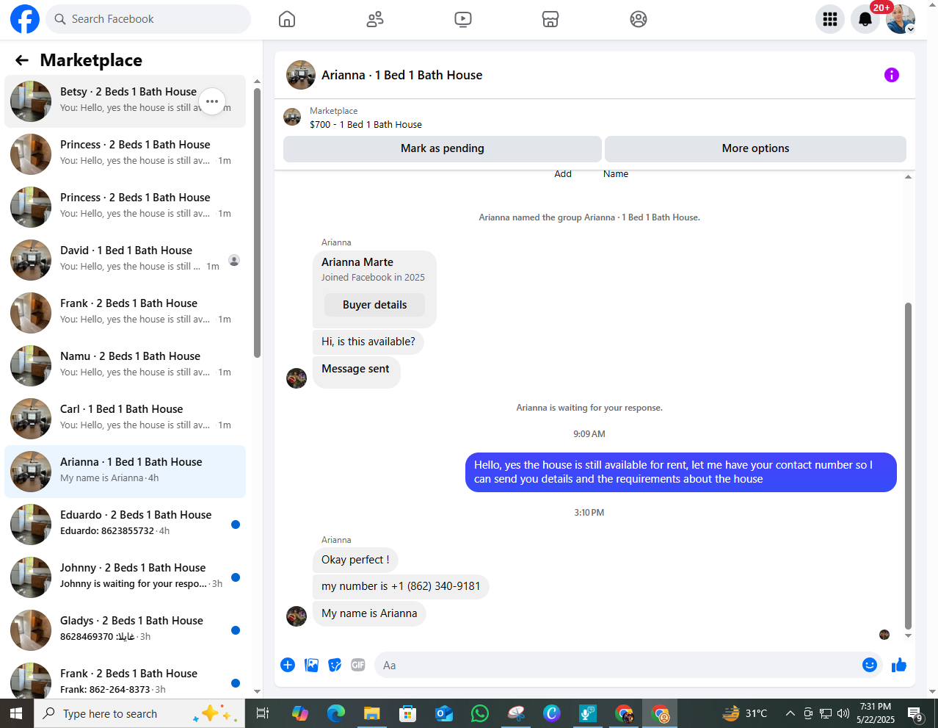Open the volume control in the tray
The image size is (938, 728).
pos(843,713)
